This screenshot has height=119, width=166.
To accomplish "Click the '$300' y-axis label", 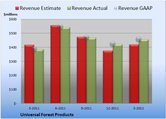I will click(13, 61).
